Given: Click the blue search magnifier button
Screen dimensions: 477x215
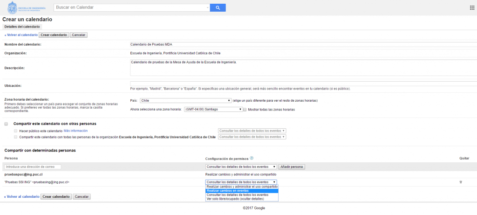Looking at the screenshot, I should click(218, 7).
